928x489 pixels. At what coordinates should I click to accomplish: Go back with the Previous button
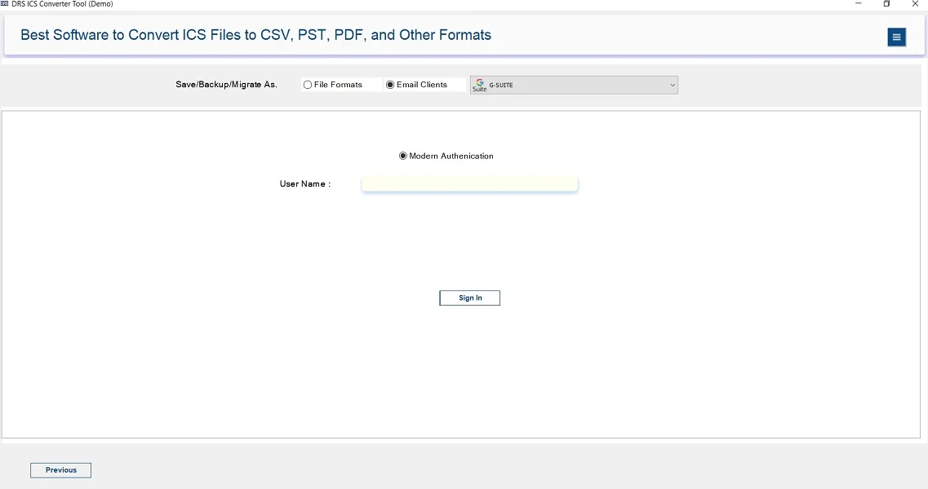(x=60, y=470)
